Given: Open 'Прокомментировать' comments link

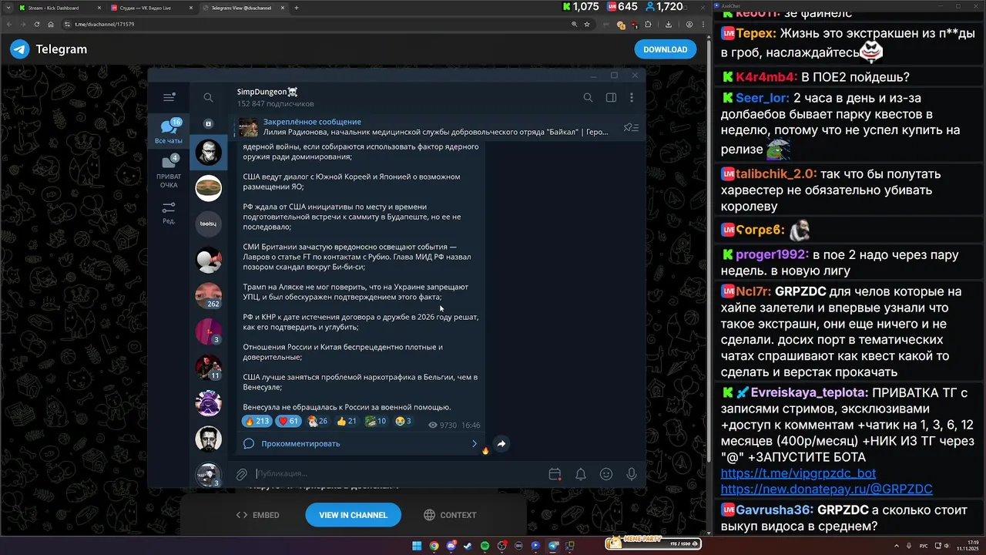Looking at the screenshot, I should (x=361, y=443).
